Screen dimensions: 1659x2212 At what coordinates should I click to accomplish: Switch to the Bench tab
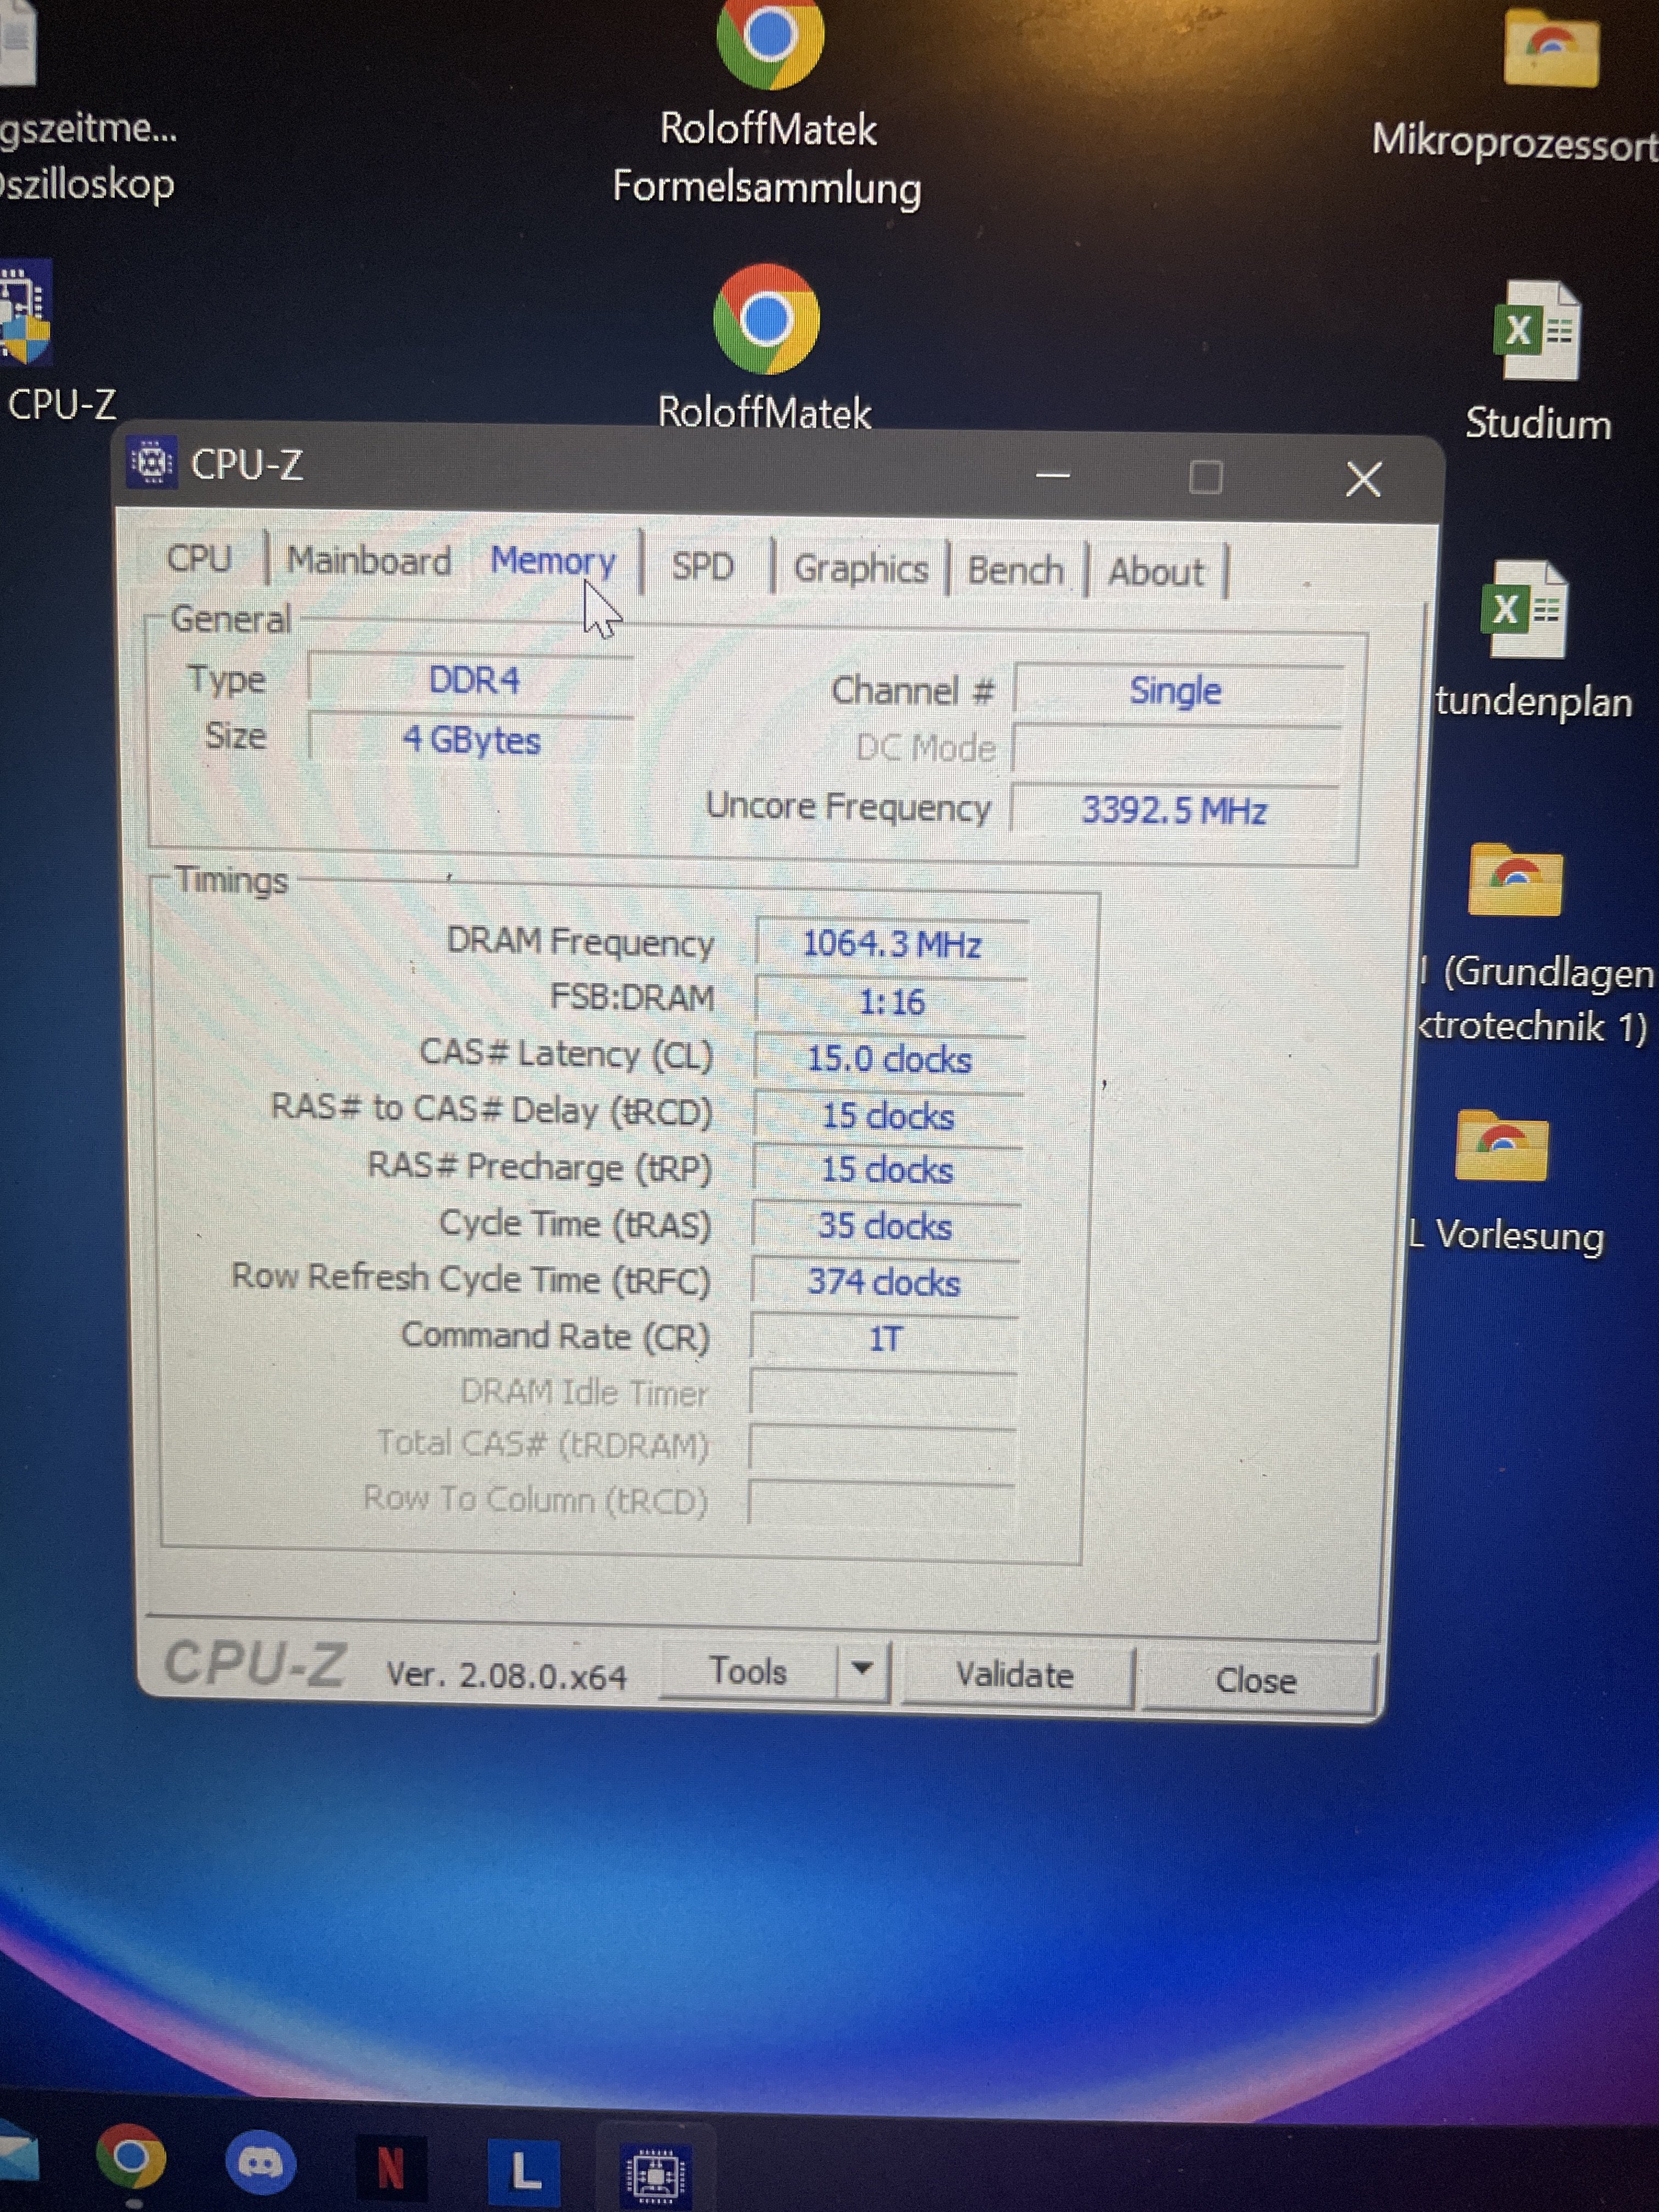[1015, 571]
